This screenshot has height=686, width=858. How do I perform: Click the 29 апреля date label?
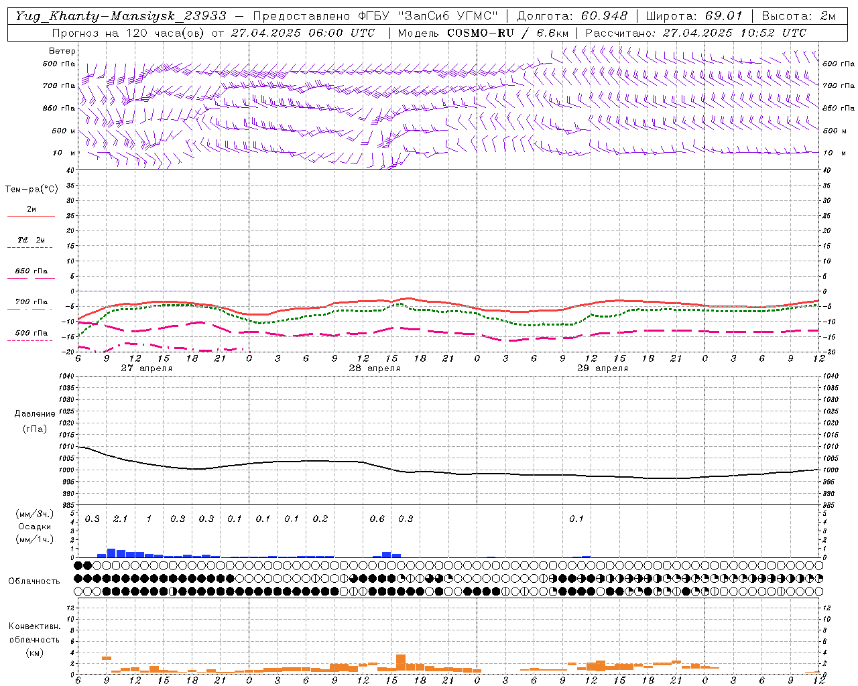tap(602, 368)
